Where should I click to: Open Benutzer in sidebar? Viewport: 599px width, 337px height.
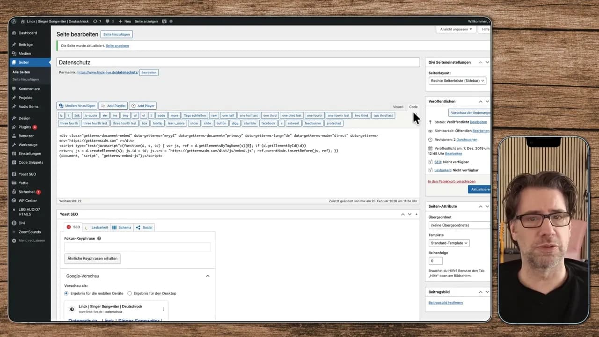(26, 136)
